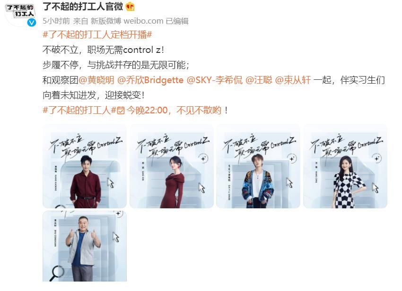Open the mention @乔欣Bridgette
Image resolution: width=402 pixels, height=291 pixels.
point(150,80)
